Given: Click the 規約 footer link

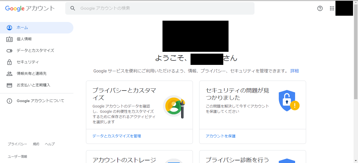Looking at the screenshot, I should (x=36, y=144).
